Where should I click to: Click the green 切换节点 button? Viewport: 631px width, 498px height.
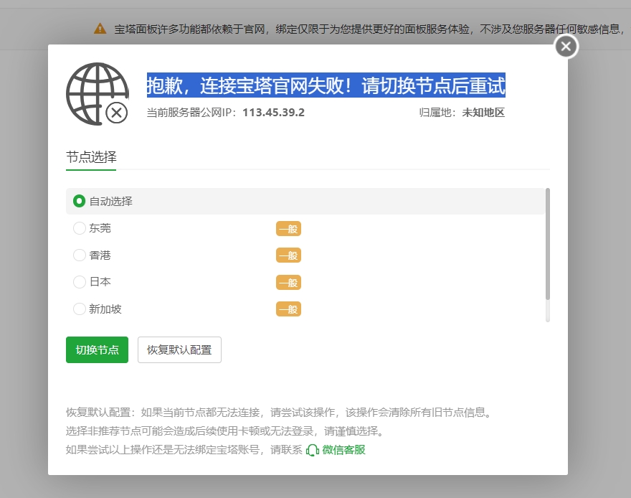click(97, 350)
